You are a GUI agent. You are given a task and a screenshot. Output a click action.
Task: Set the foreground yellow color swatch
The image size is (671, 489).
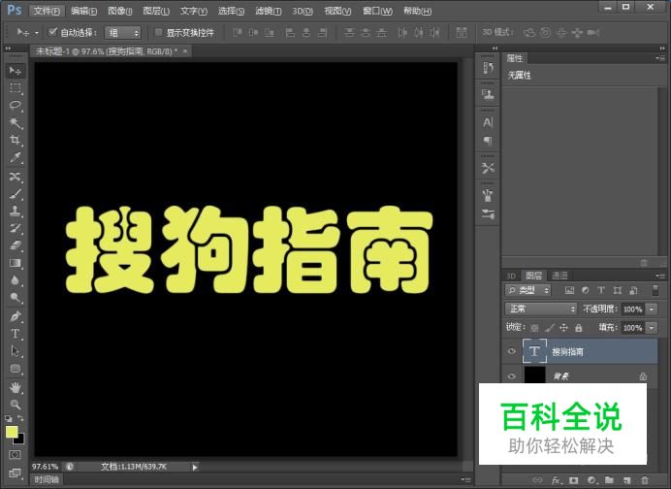(11, 432)
